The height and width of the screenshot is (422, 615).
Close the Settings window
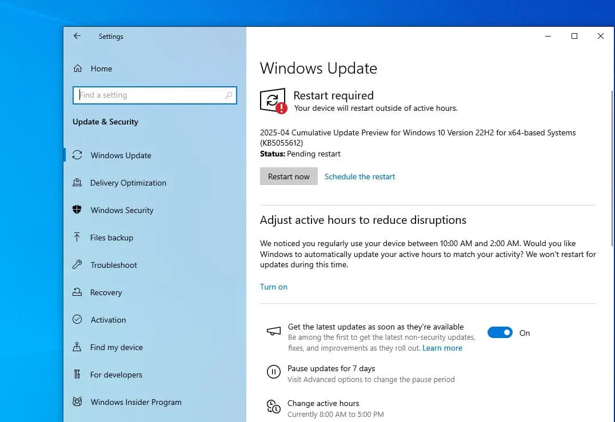point(601,36)
